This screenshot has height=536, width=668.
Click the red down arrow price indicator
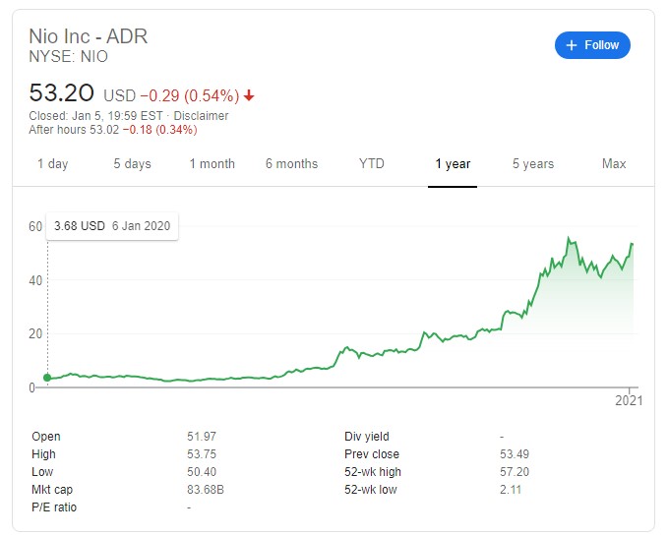[249, 95]
